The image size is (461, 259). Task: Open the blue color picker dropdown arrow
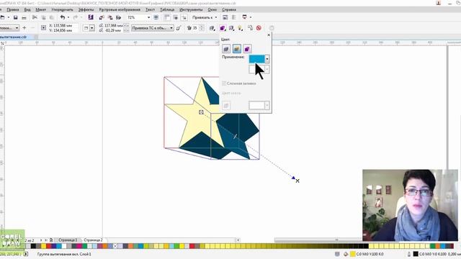point(267,59)
